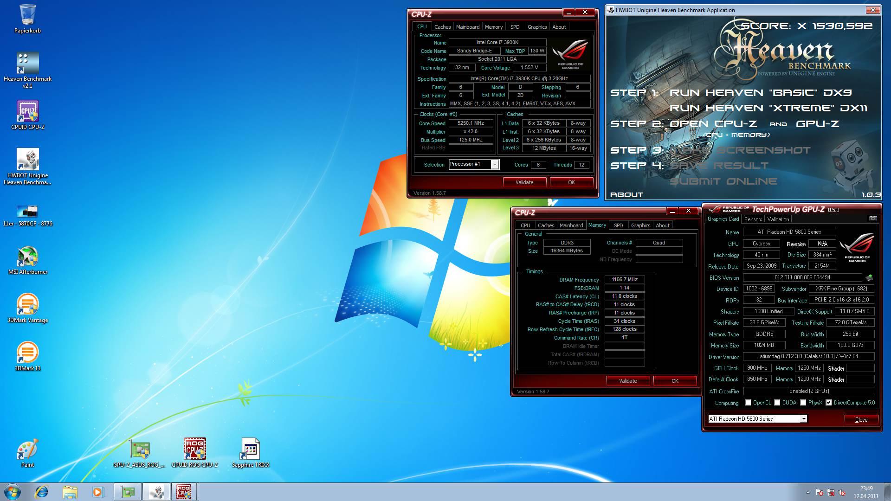The width and height of the screenshot is (891, 501).
Task: Switch to Sensors tab in GPU-Z
Action: click(753, 219)
